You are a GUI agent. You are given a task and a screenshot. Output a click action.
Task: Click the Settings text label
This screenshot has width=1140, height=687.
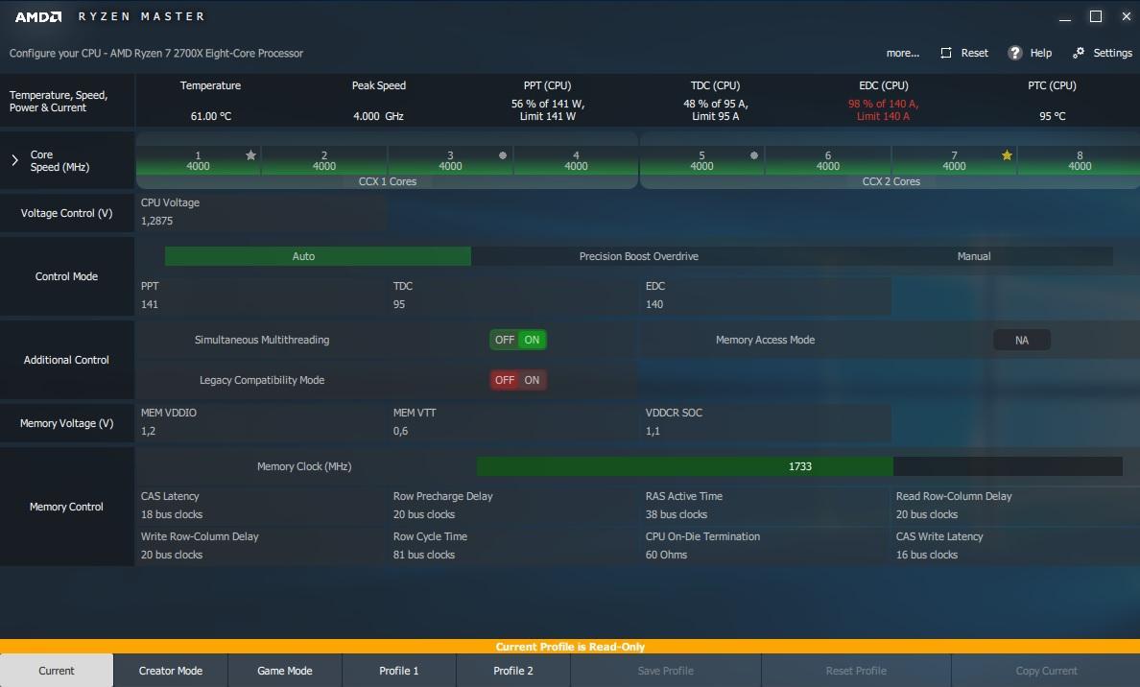[1112, 53]
